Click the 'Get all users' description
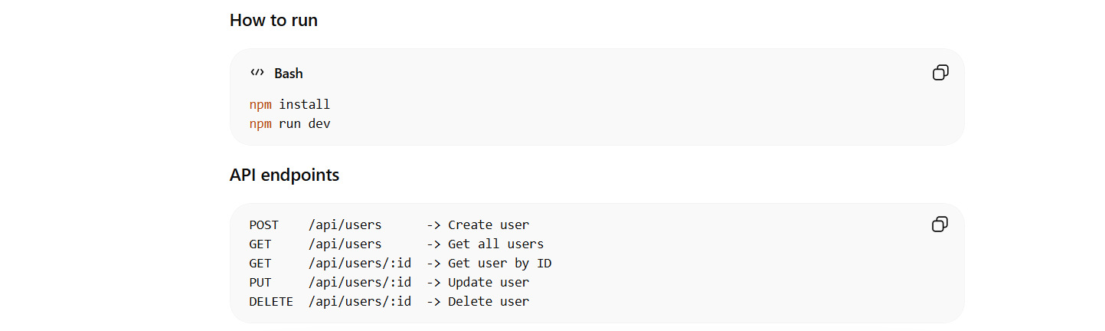 click(495, 244)
